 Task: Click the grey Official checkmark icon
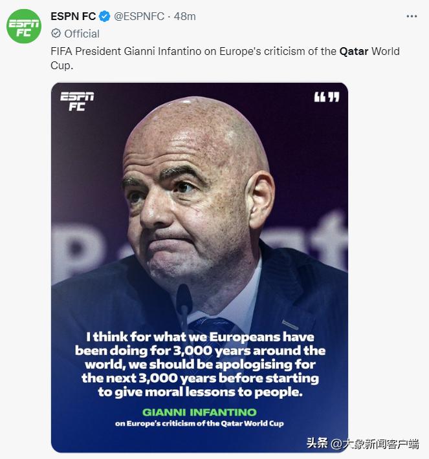[x=56, y=34]
